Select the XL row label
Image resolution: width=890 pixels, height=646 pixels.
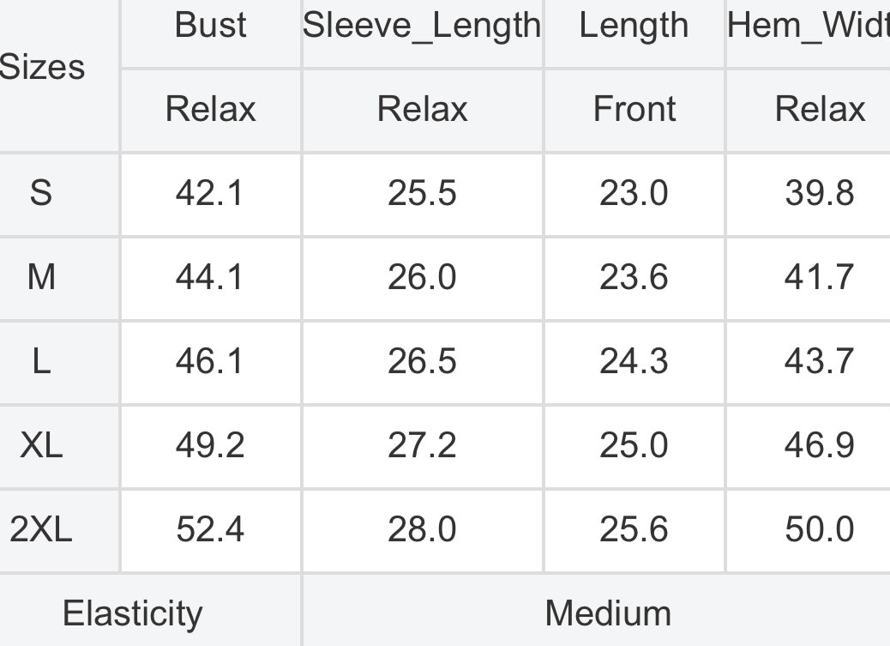[x=41, y=445]
